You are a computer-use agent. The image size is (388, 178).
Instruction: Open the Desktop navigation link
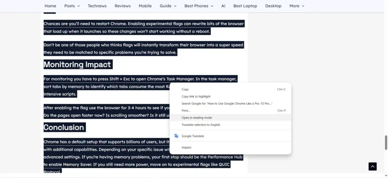tap(273, 6)
